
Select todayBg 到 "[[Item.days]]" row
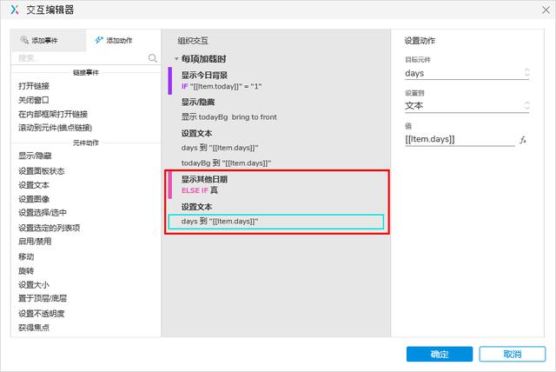[x=226, y=163]
